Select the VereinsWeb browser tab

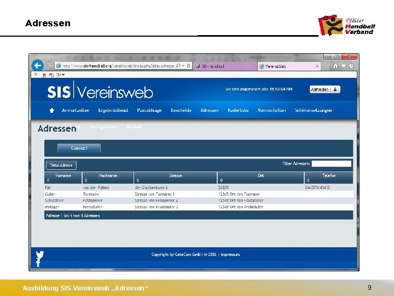point(289,66)
